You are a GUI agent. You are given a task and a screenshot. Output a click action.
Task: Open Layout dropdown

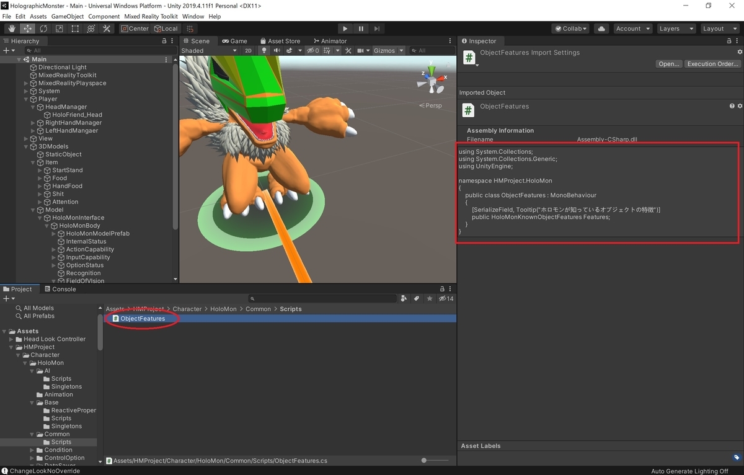click(x=719, y=29)
